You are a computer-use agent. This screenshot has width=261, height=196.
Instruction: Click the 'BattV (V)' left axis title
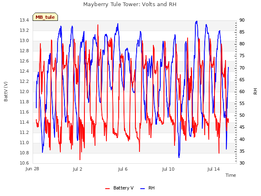6,91
